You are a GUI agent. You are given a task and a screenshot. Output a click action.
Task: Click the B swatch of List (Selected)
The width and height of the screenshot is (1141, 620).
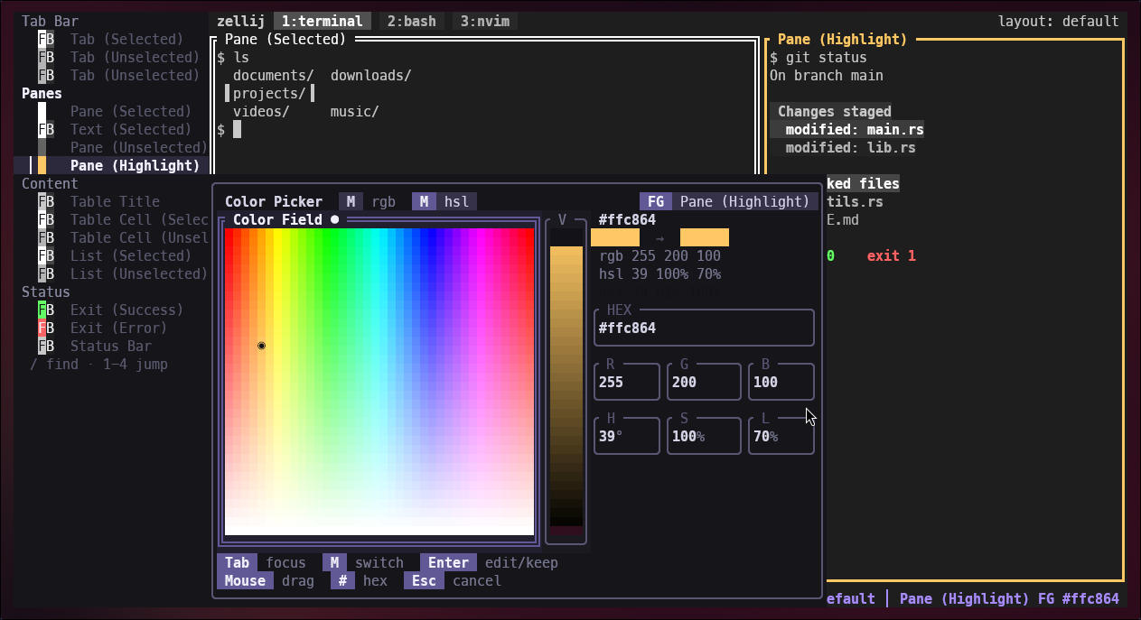click(50, 255)
